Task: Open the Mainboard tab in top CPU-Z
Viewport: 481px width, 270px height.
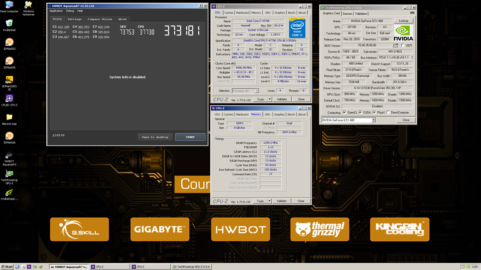Action: pyautogui.click(x=242, y=13)
